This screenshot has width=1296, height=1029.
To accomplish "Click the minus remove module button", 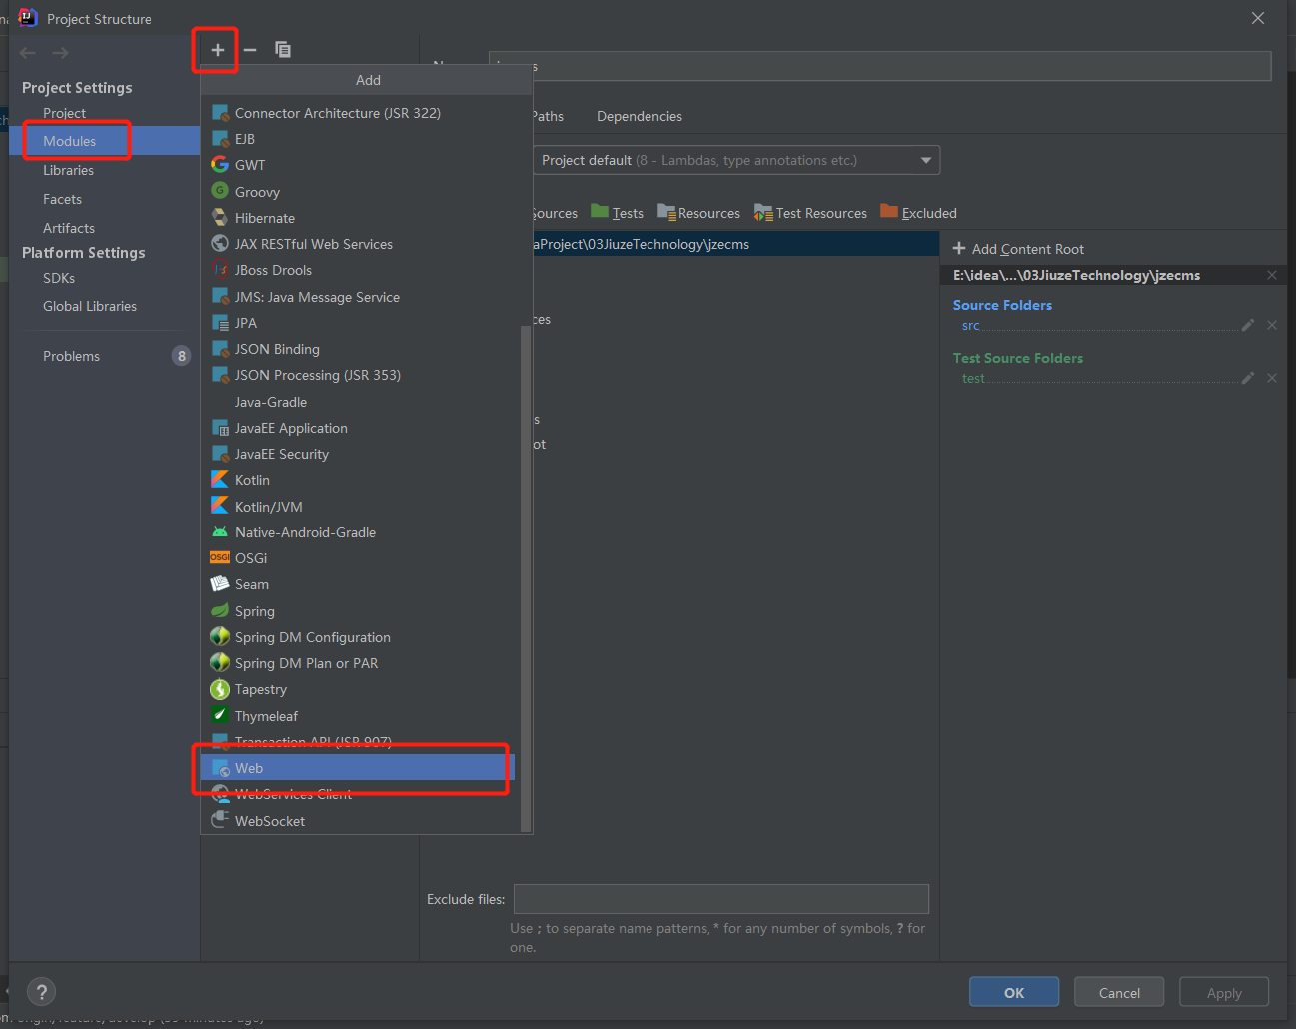I will 250,50.
